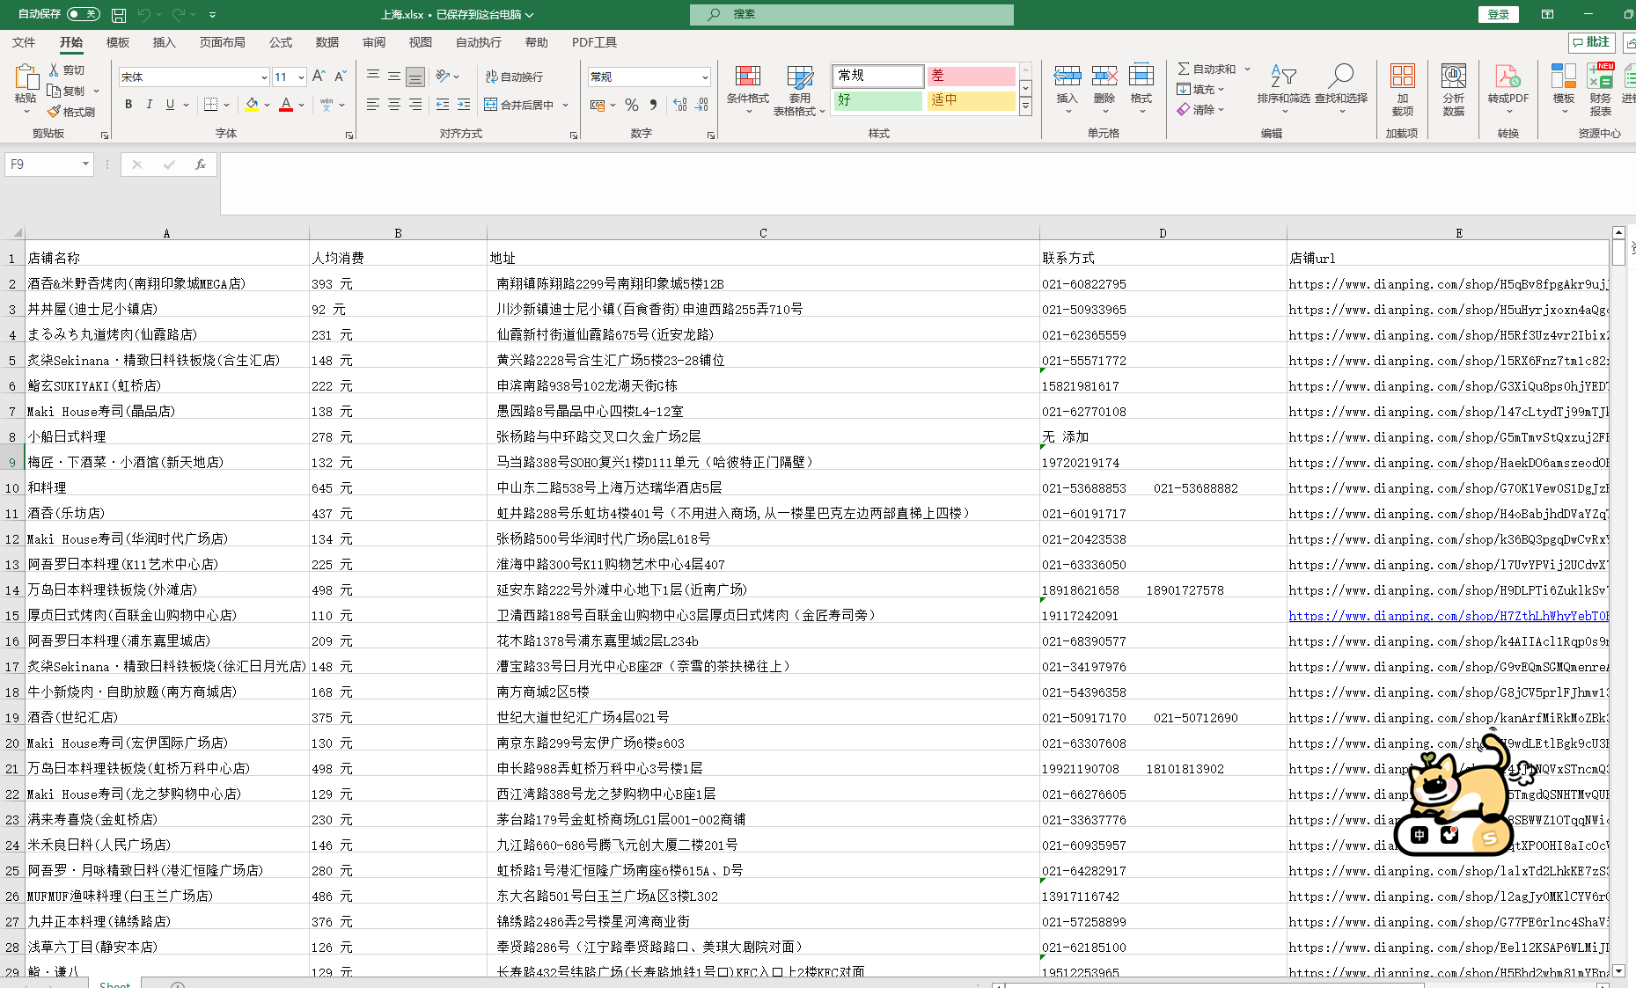This screenshot has height=988, width=1636.
Task: Toggle Underline formatting
Action: click(170, 105)
